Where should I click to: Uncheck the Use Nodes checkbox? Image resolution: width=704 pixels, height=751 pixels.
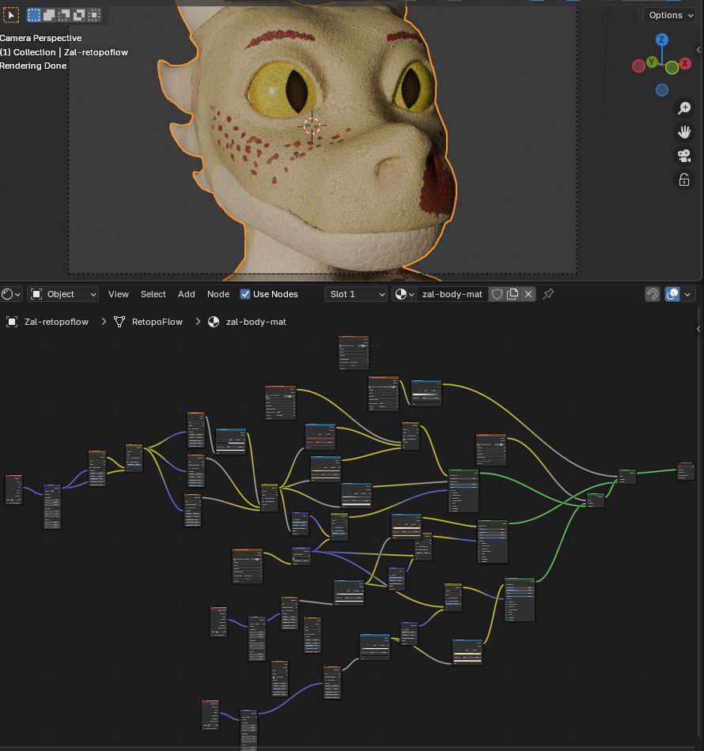(x=245, y=294)
